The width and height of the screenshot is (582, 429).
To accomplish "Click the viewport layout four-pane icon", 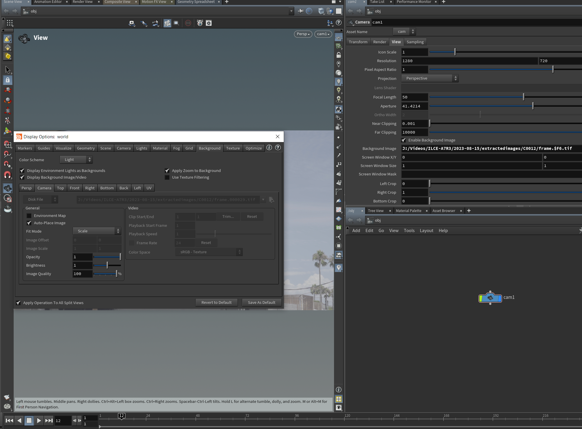I will (339, 399).
